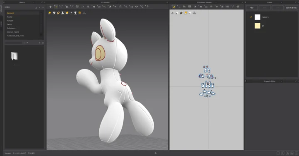Switch to the General side tab
The height and width of the screenshot is (156, 299).
click(1, 8)
